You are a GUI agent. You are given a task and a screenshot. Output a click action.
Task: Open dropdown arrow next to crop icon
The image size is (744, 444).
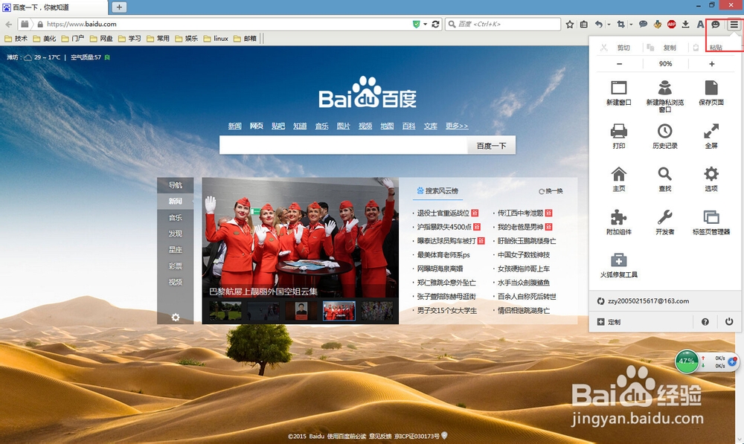pyautogui.click(x=631, y=25)
